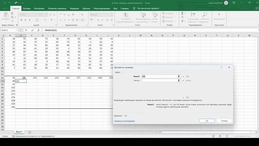Switch to the Данные ribbon tab

[86, 8]
